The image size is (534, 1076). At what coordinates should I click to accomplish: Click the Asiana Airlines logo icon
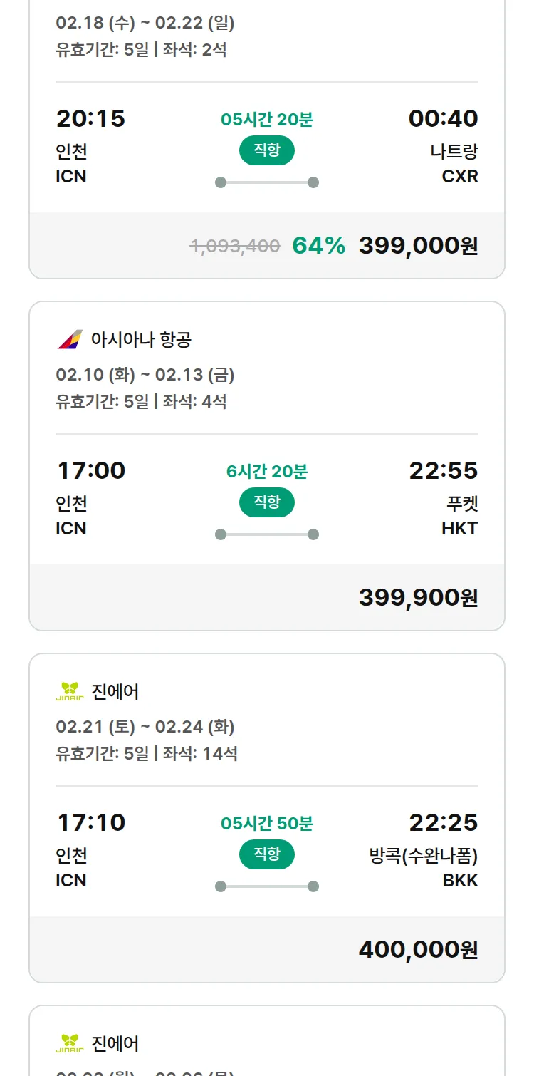(x=70, y=339)
